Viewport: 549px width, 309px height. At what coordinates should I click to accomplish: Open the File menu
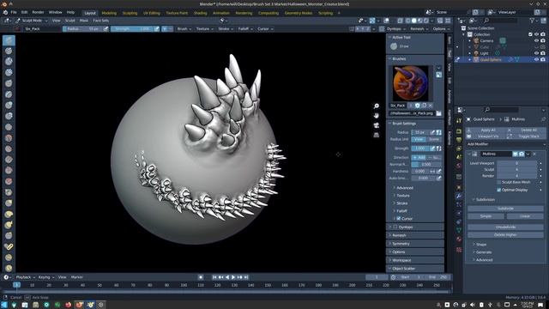14,12
